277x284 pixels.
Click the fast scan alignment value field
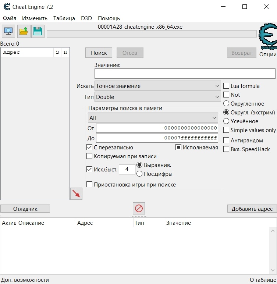[127, 169]
